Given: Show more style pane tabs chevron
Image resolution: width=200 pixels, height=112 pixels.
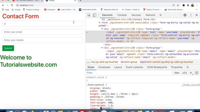Looking at the screenshot, I should 187,67.
